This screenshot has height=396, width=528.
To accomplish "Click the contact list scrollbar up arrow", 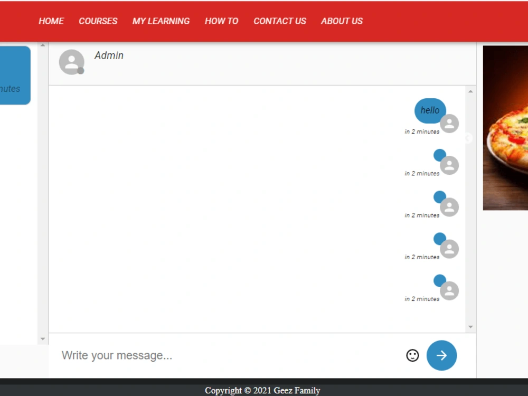I will coord(42,45).
